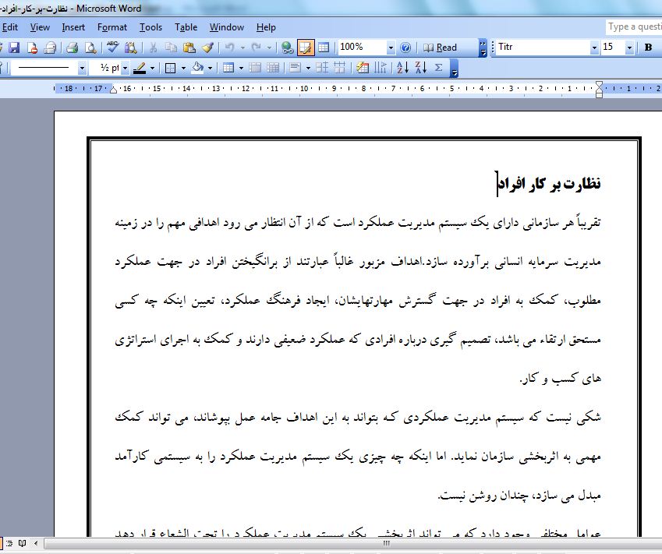Run the Spelling and Grammar check

[x=113, y=48]
